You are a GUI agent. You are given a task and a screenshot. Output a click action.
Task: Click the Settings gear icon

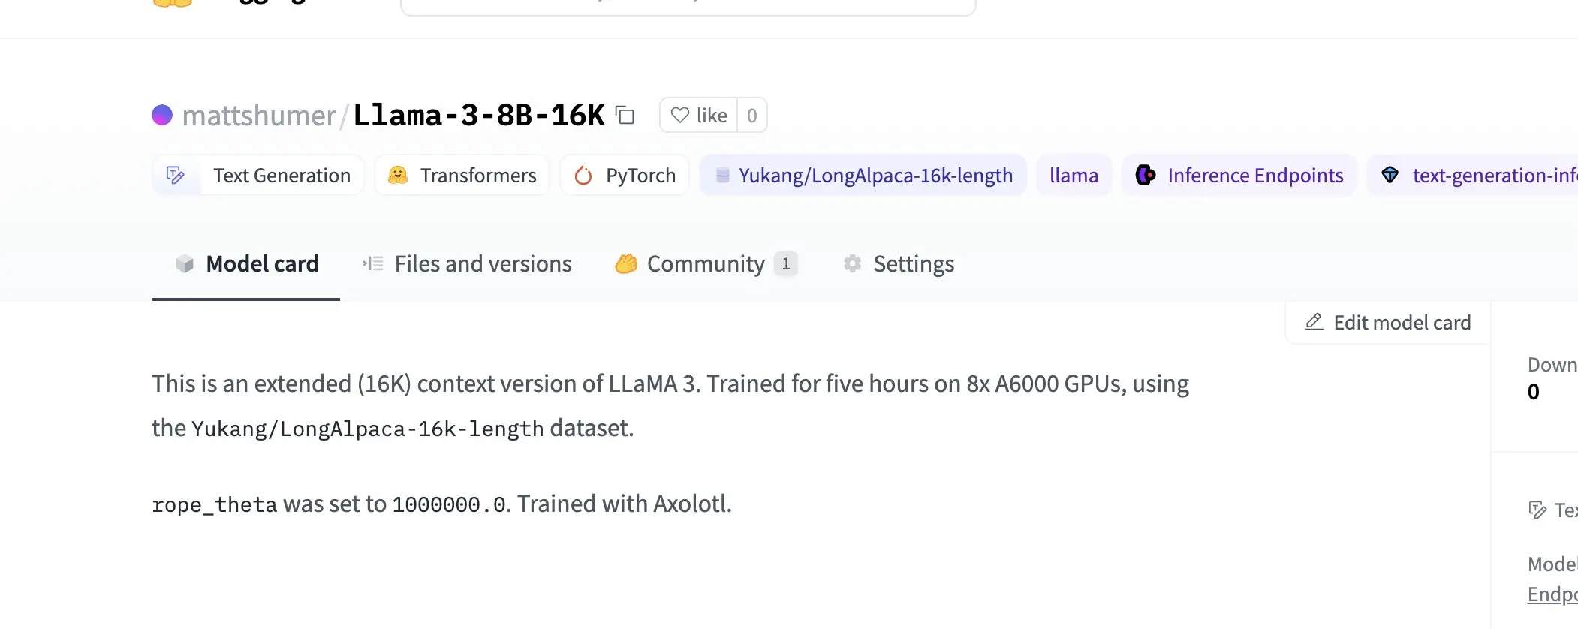pyautogui.click(x=852, y=263)
